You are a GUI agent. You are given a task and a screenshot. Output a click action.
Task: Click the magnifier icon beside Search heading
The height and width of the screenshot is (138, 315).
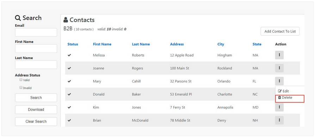coord(18,18)
